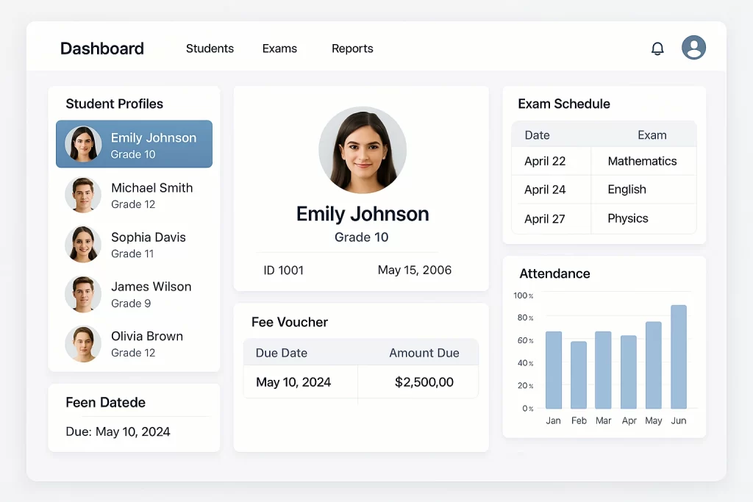Switch to the Students section
Viewport: 753px width, 502px height.
210,49
